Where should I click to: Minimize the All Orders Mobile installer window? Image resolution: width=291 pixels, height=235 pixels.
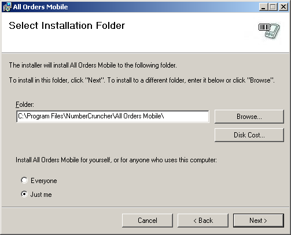pos(263,7)
